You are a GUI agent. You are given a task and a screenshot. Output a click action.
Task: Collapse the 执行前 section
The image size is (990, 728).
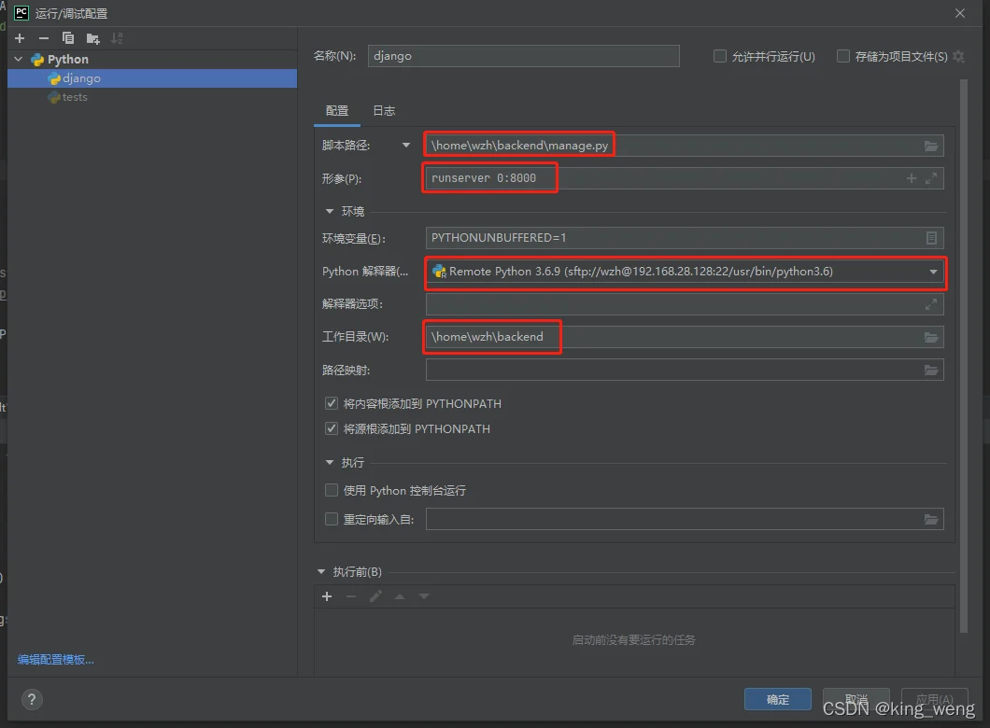point(321,571)
